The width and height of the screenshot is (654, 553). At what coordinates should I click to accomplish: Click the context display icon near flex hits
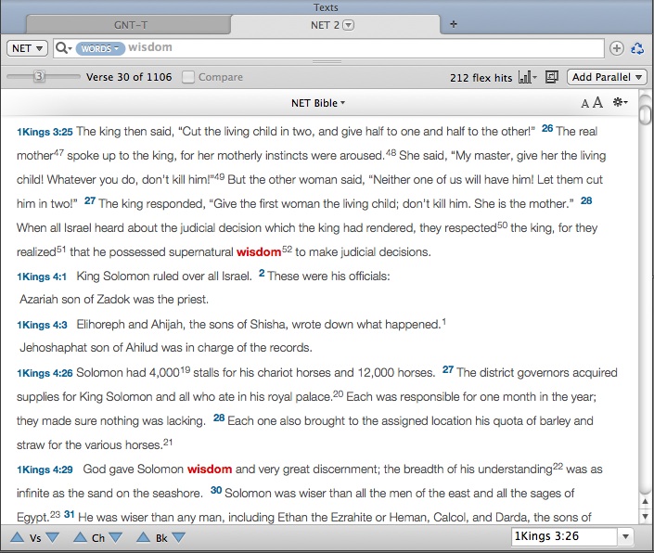[552, 78]
